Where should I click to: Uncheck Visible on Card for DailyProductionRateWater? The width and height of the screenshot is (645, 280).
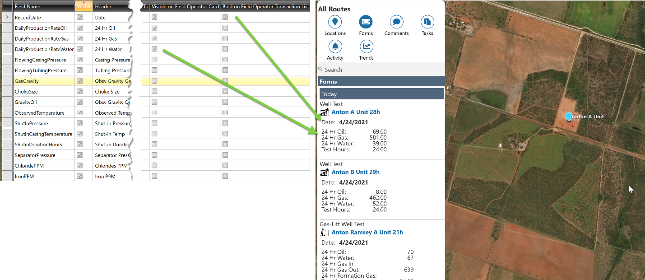pos(154,49)
